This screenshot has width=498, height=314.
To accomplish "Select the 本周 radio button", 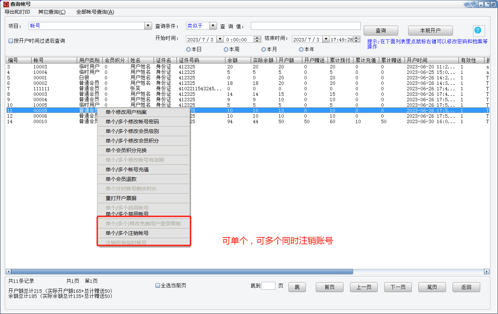I will 226,50.
